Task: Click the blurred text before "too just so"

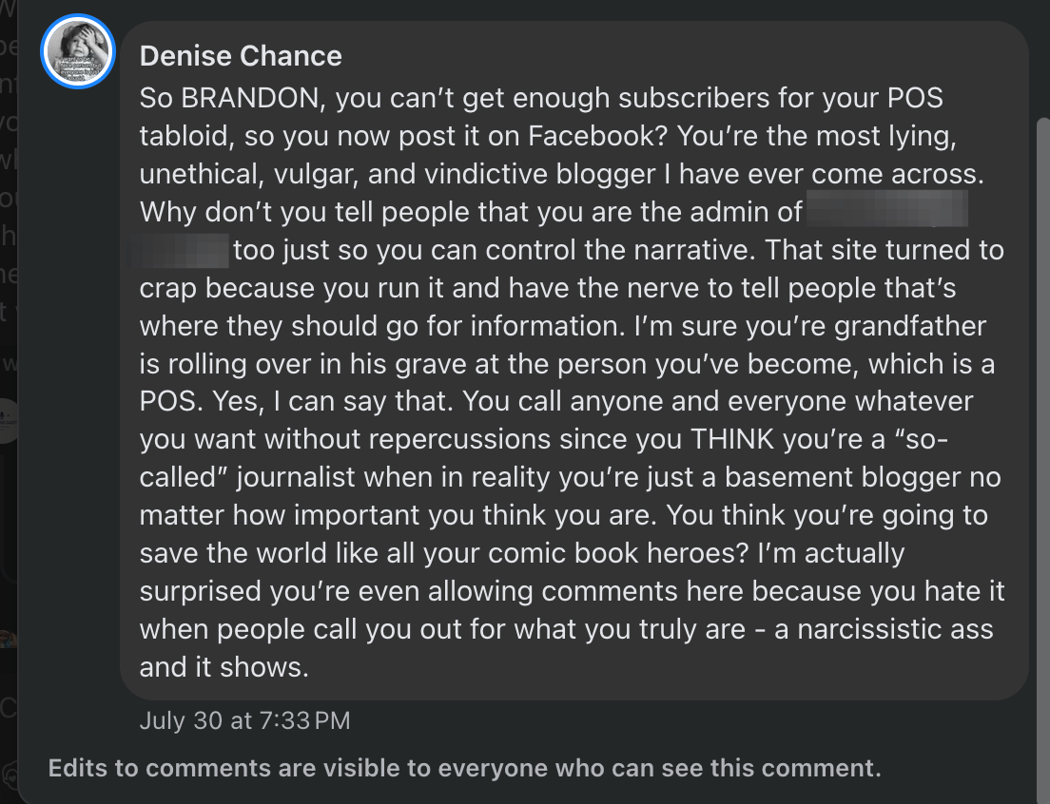Action: (180, 250)
